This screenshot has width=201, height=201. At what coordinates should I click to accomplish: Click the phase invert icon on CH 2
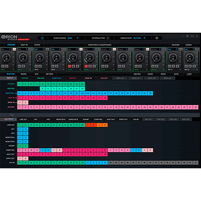pyautogui.click(x=24, y=66)
